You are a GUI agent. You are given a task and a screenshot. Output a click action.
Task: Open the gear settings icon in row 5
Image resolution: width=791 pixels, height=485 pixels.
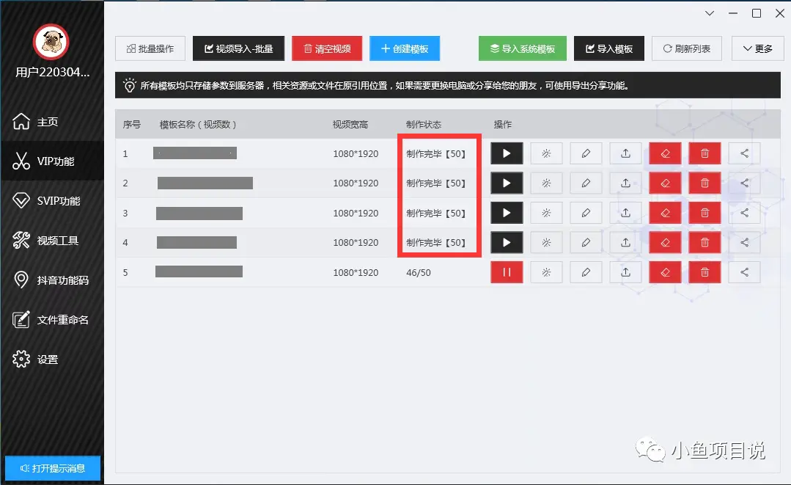[x=546, y=272]
